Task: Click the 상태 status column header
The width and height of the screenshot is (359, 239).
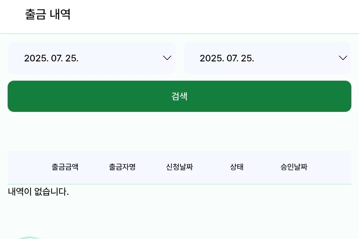Action: click(237, 167)
